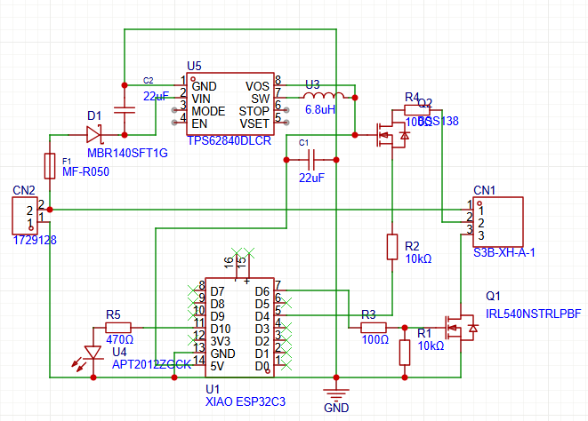Image resolution: width=588 pixels, height=421 pixels.
Task: Select the Q1 MOSFET symbol
Action: [x=461, y=328]
